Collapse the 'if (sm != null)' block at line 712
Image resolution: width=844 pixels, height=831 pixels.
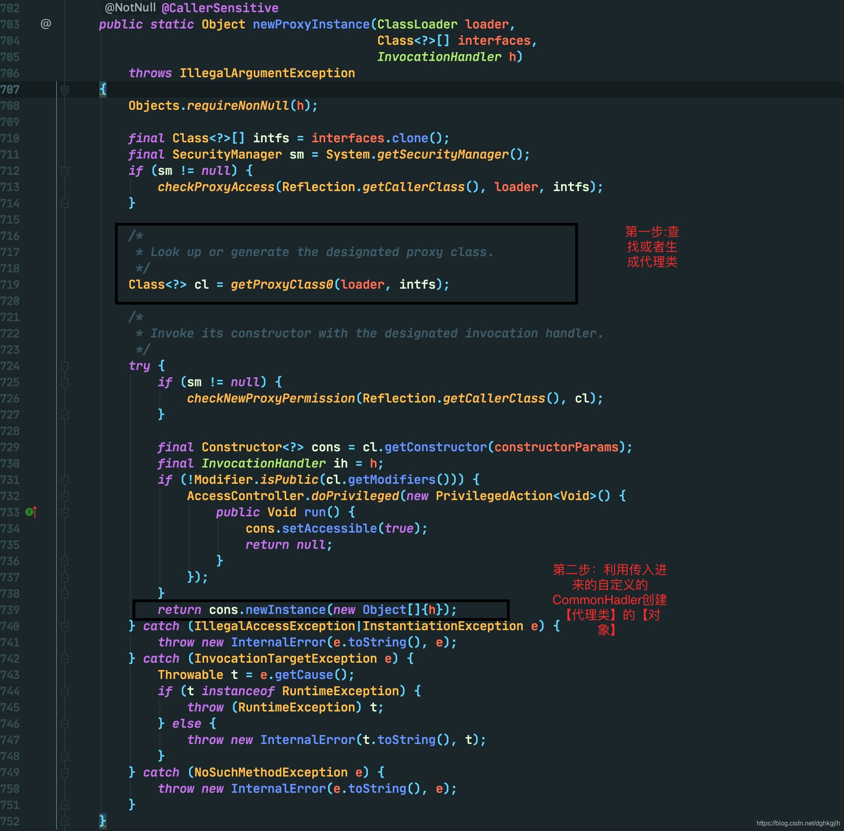click(65, 171)
